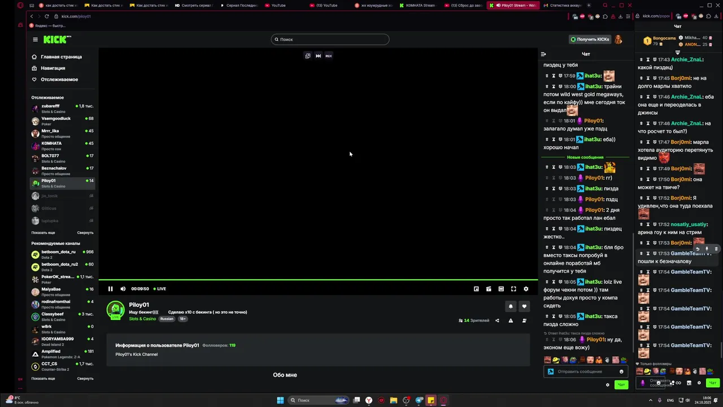This screenshot has height=407, width=723.
Task: Open File Explorer from taskbar
Action: (394, 400)
